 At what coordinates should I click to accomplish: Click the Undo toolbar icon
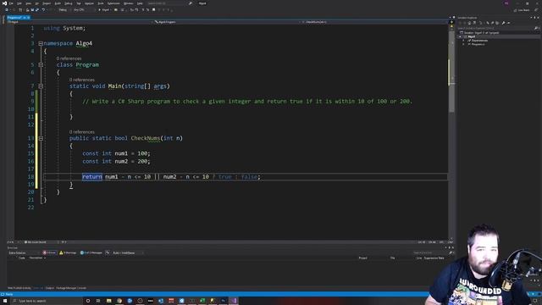[43, 10]
